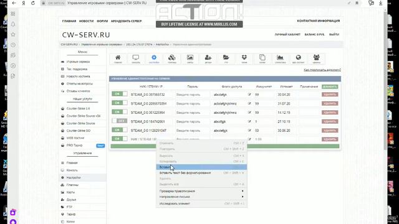Toggle ON switch for admin expiring 30.06.20
This screenshot has width=399, height=224.
click(120, 130)
